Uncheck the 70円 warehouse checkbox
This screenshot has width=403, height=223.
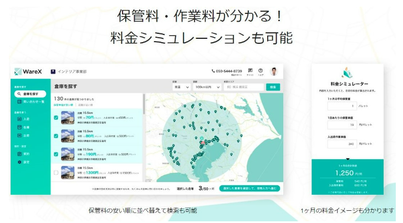pyautogui.click(x=56, y=118)
